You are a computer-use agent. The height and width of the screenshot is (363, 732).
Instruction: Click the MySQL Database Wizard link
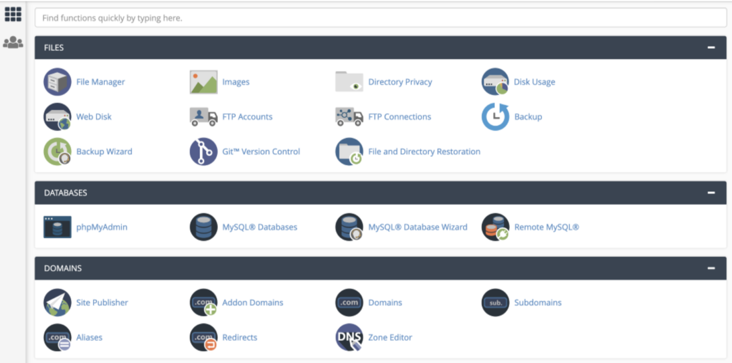tap(418, 227)
